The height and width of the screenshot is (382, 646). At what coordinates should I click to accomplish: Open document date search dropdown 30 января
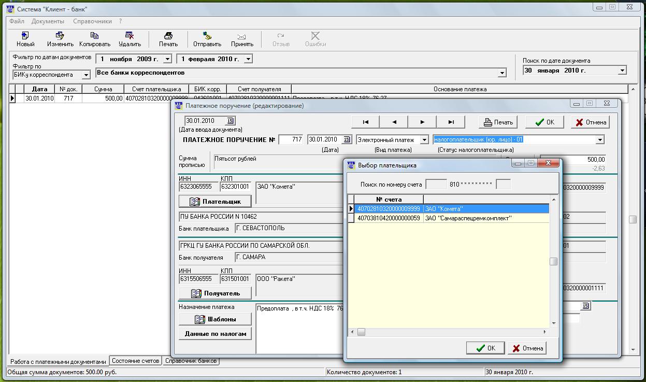coord(623,70)
